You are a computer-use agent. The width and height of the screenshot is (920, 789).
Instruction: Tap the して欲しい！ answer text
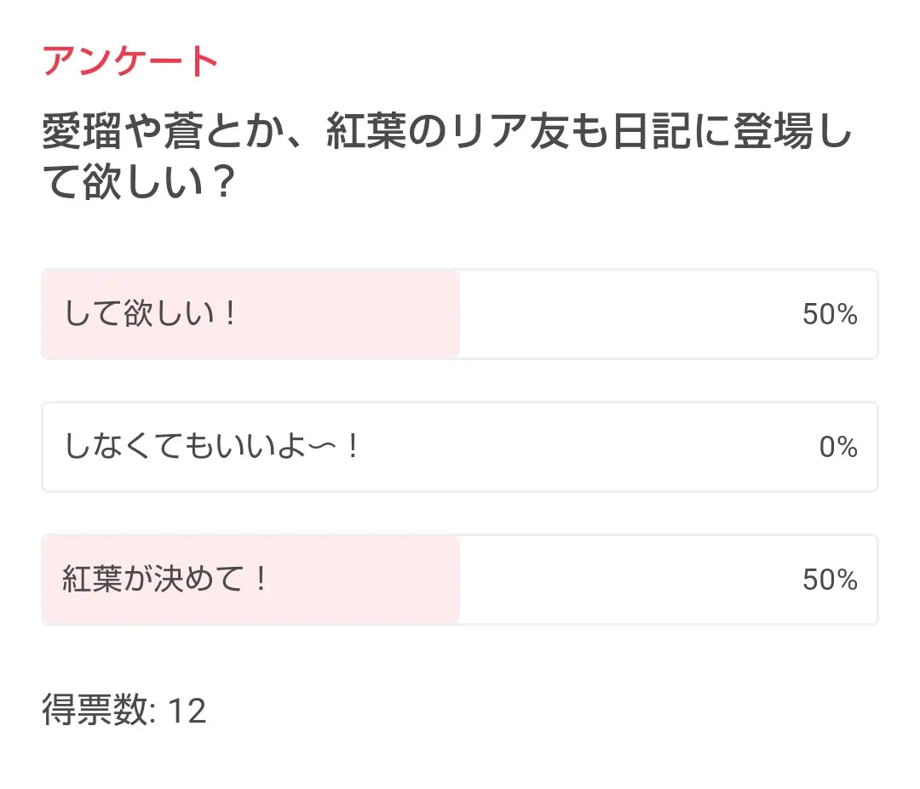pos(150,315)
